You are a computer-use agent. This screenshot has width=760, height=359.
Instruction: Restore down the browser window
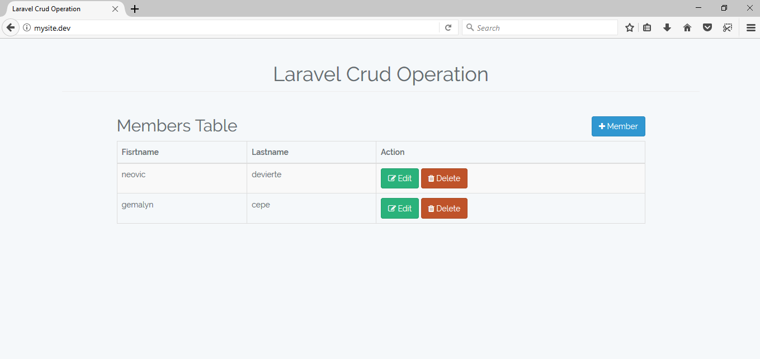click(724, 8)
